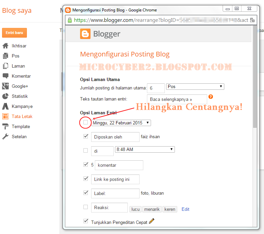Click the orange help question mark icon
This screenshot has width=264, height=234.
pyautogui.click(x=211, y=96)
